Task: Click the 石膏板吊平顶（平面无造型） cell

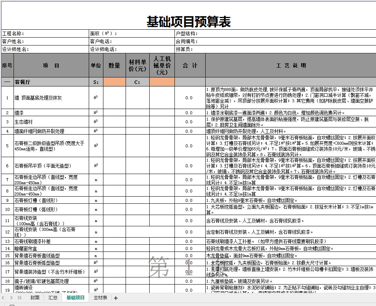Action: 51,166
